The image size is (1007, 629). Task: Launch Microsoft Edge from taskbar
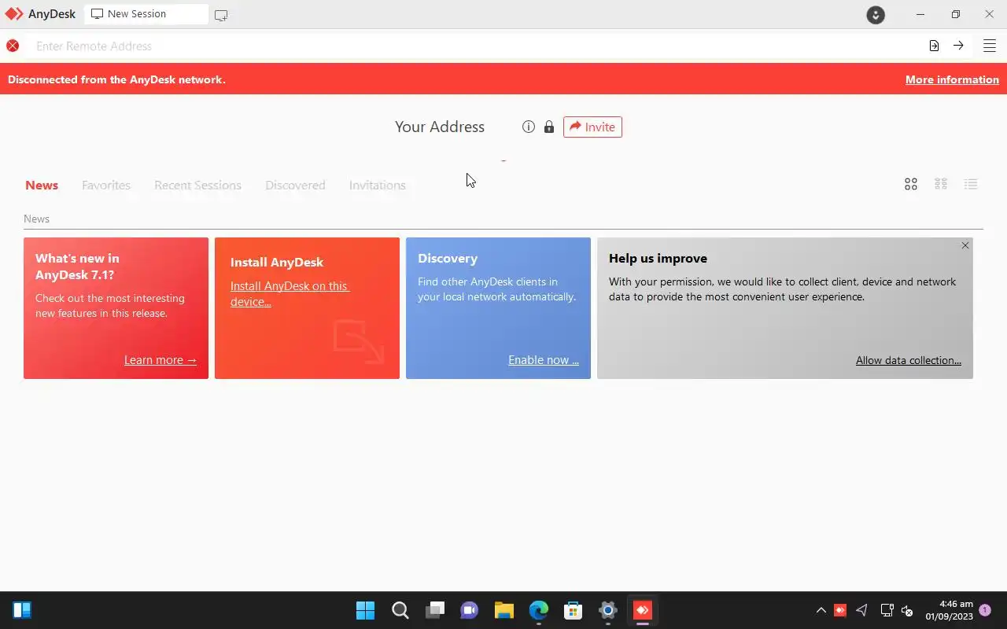point(539,610)
